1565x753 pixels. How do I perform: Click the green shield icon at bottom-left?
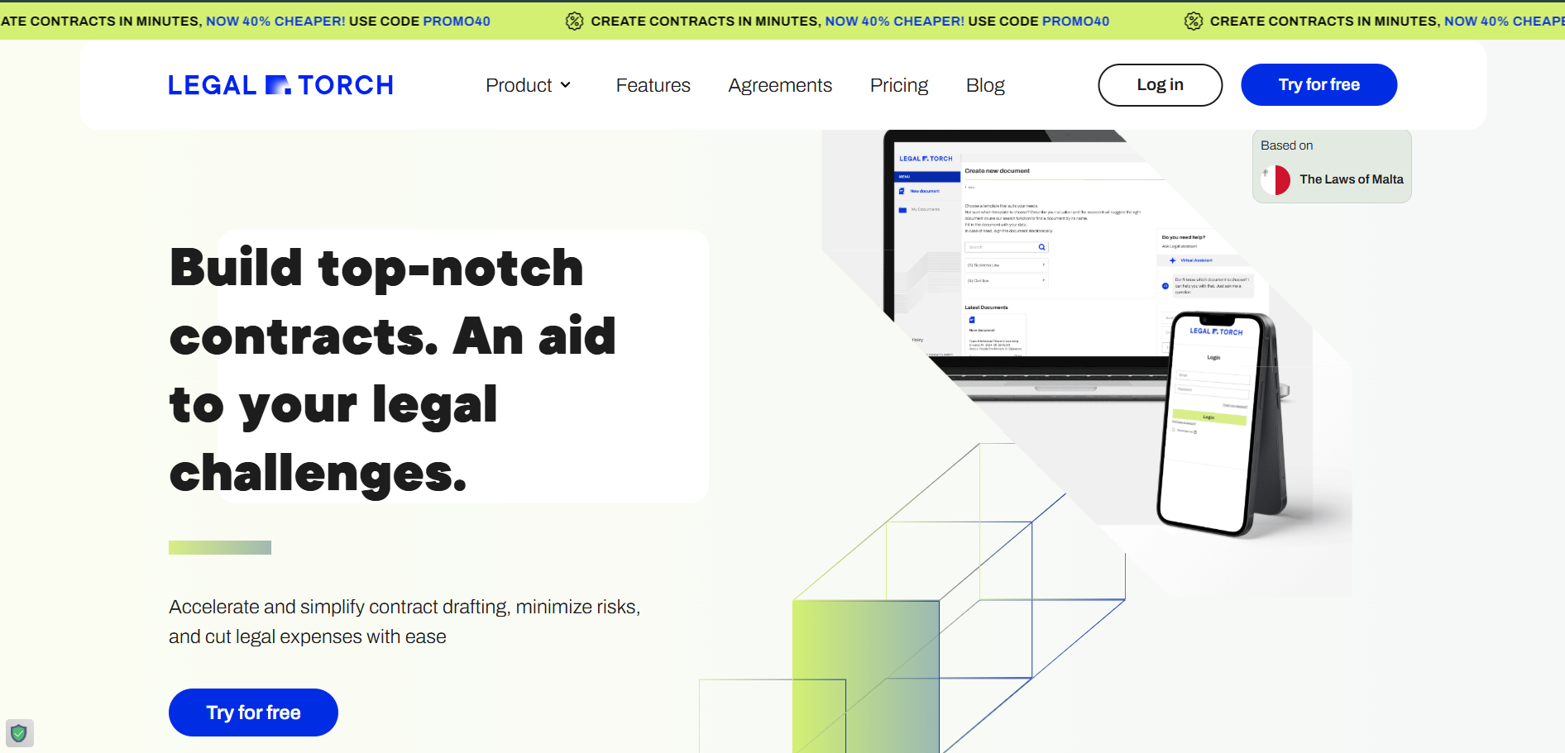point(19,733)
